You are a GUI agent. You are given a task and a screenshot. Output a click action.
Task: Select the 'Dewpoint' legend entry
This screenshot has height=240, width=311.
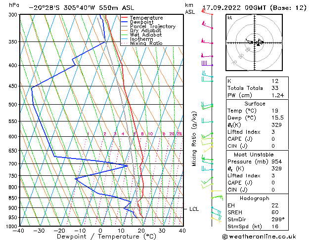[141, 22]
